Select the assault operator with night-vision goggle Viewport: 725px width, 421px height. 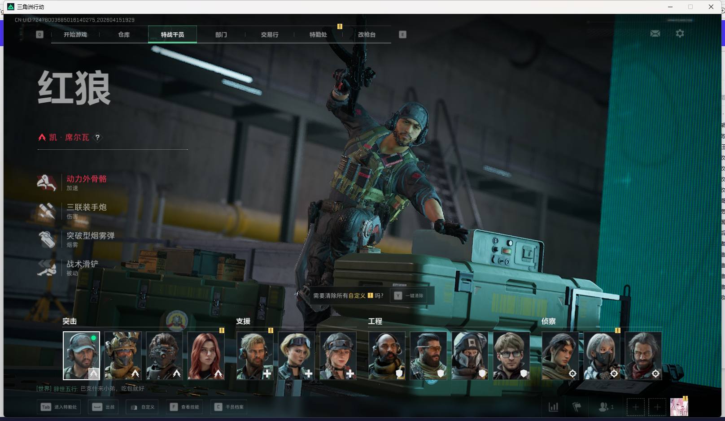(x=164, y=356)
